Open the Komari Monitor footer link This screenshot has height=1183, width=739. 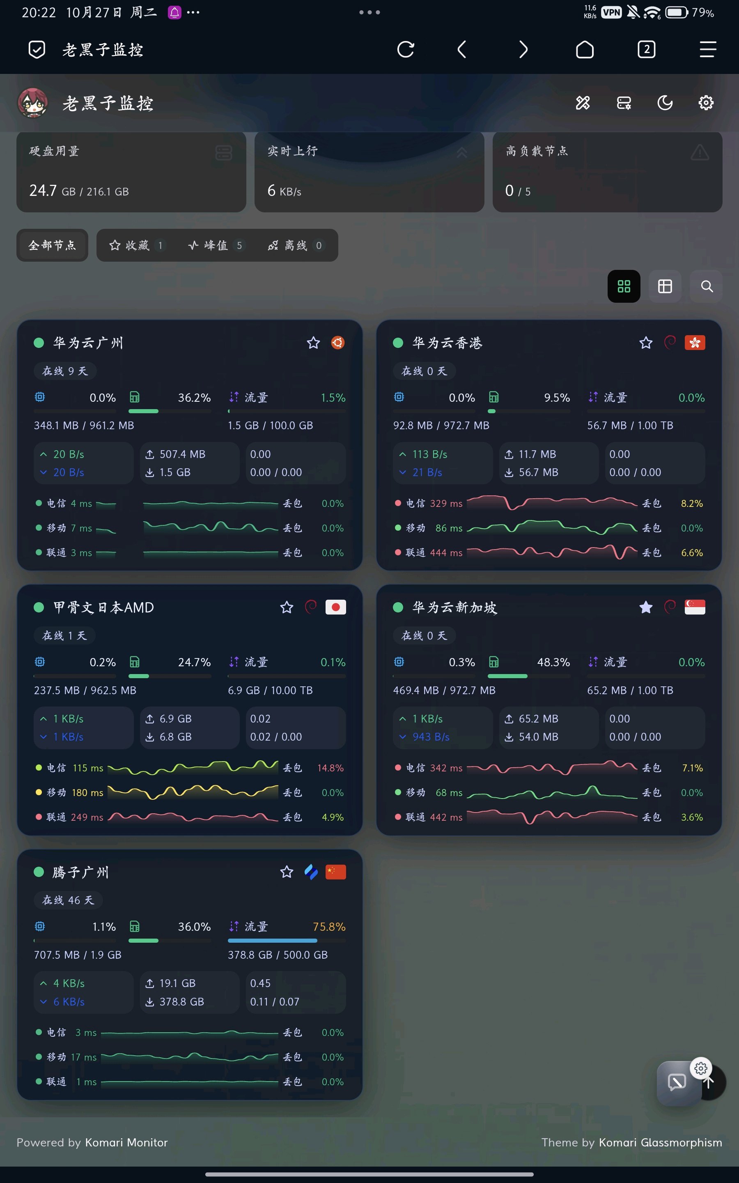[126, 1142]
